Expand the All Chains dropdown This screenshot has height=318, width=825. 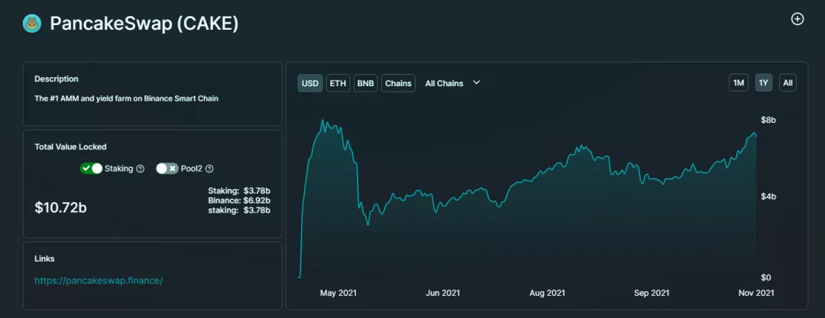pyautogui.click(x=453, y=83)
